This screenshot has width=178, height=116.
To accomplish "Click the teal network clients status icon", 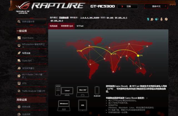I will tap(157, 19).
